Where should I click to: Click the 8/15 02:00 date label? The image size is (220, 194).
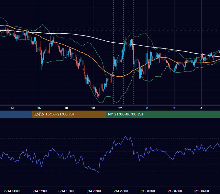tap(174, 191)
